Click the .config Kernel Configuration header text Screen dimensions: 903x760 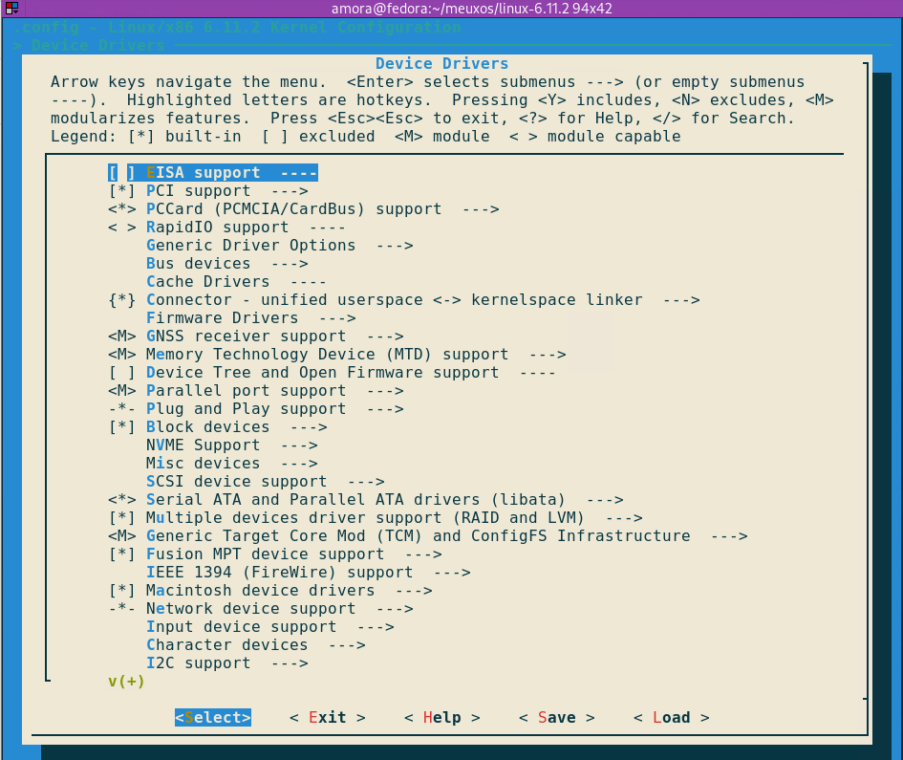[x=237, y=27]
